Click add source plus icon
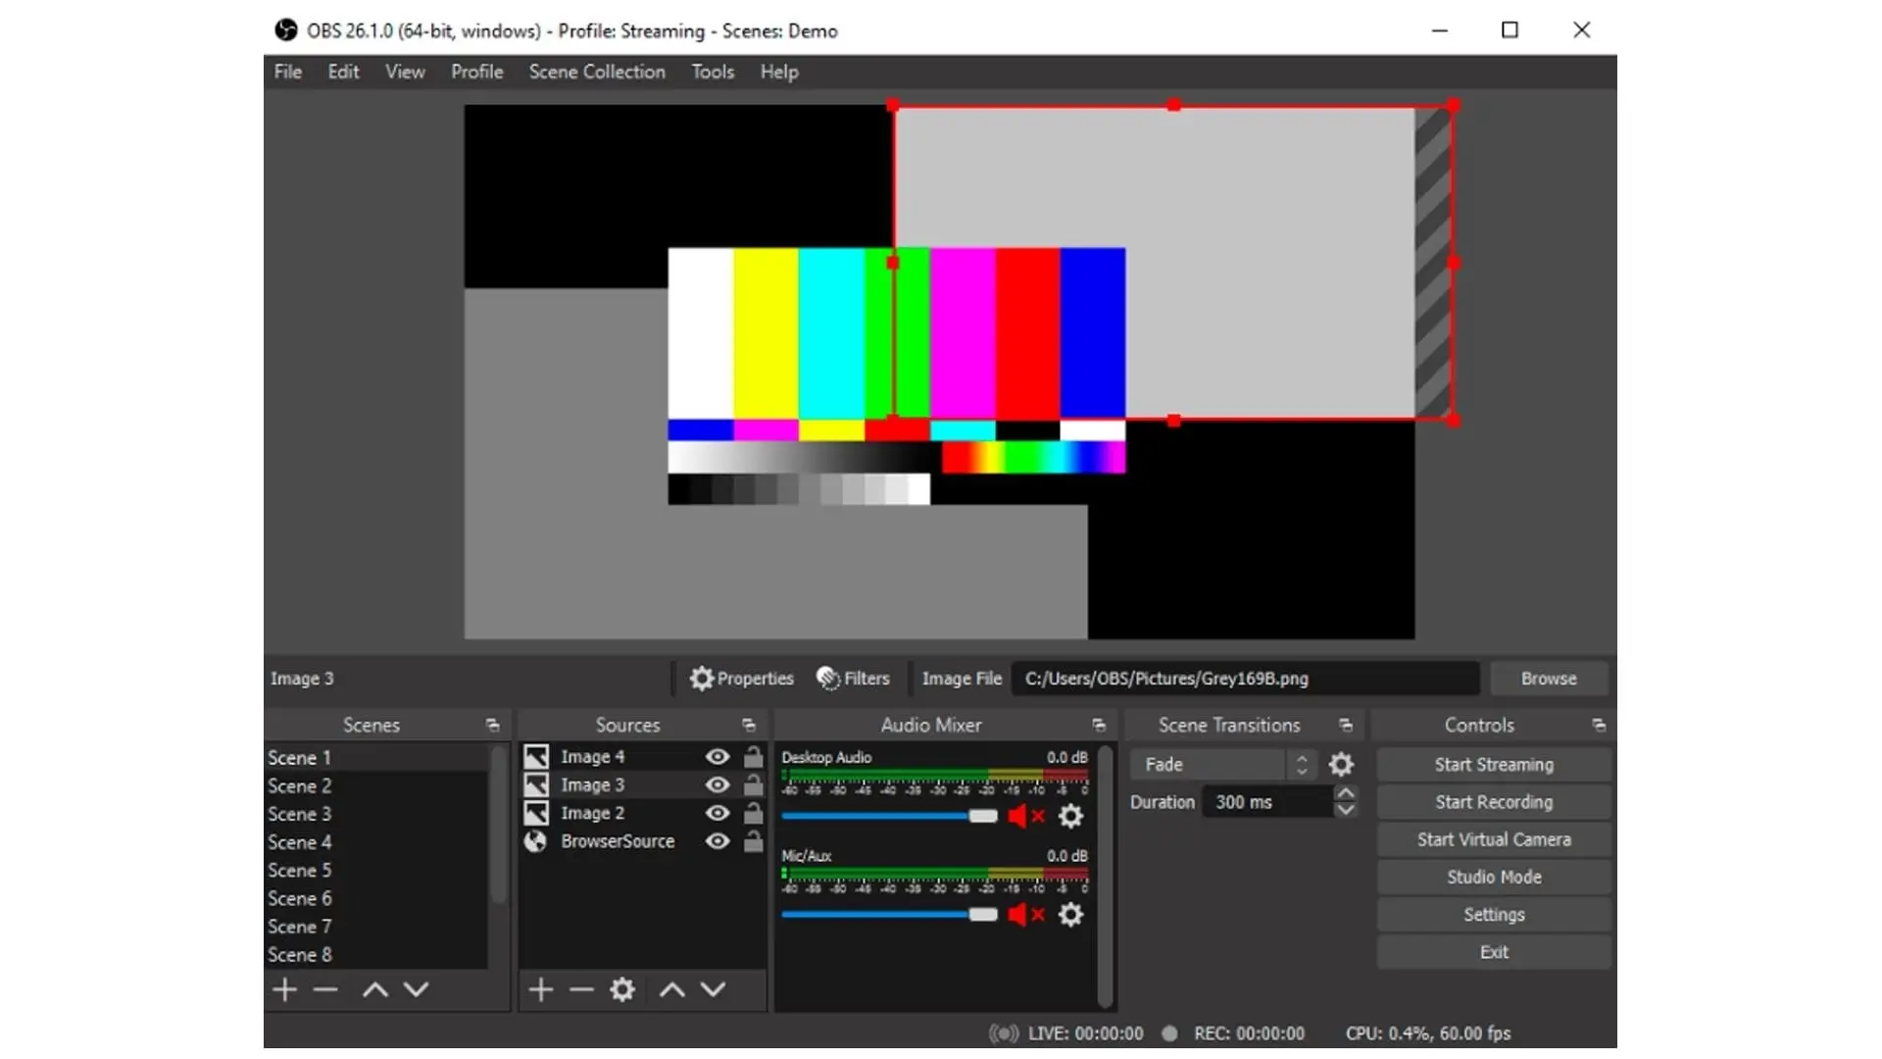1882x1059 pixels. pyautogui.click(x=540, y=990)
